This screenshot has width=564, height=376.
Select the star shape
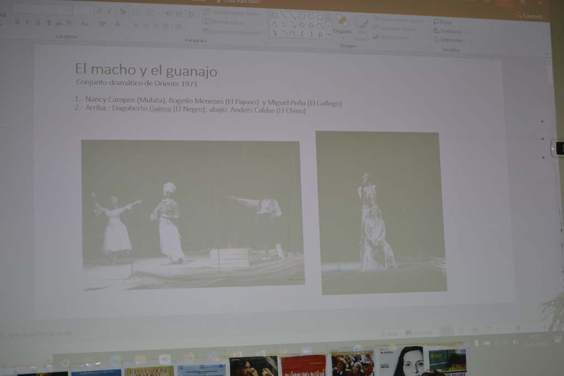coord(320,35)
